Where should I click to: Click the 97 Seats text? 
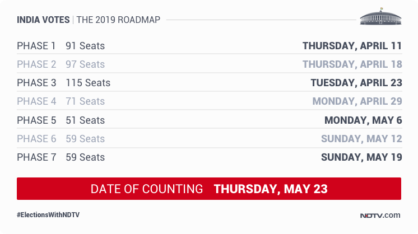[x=85, y=64]
